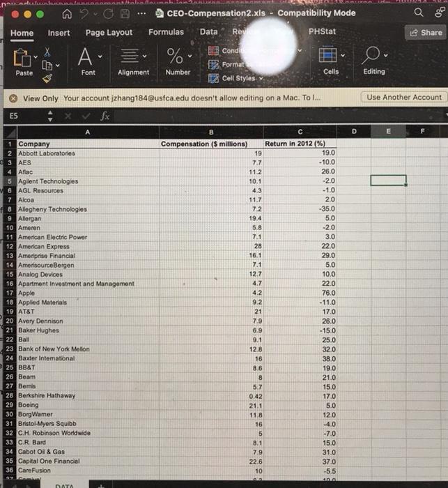The width and height of the screenshot is (448, 488).
Task: Click the Share button
Action: pos(426,32)
